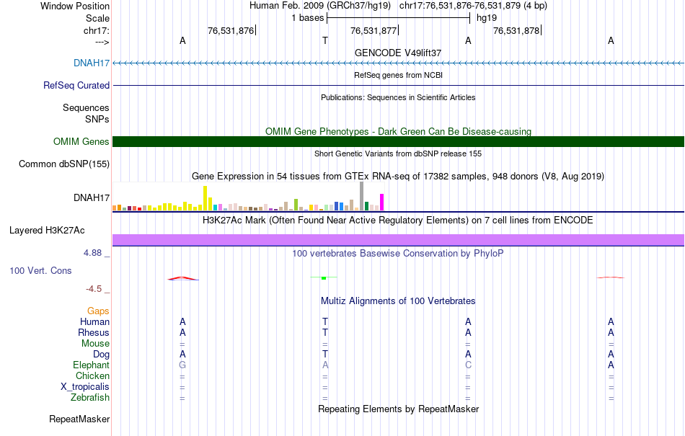Click the Human species row label
Viewport: 685px width, 436px height.
[x=94, y=321]
